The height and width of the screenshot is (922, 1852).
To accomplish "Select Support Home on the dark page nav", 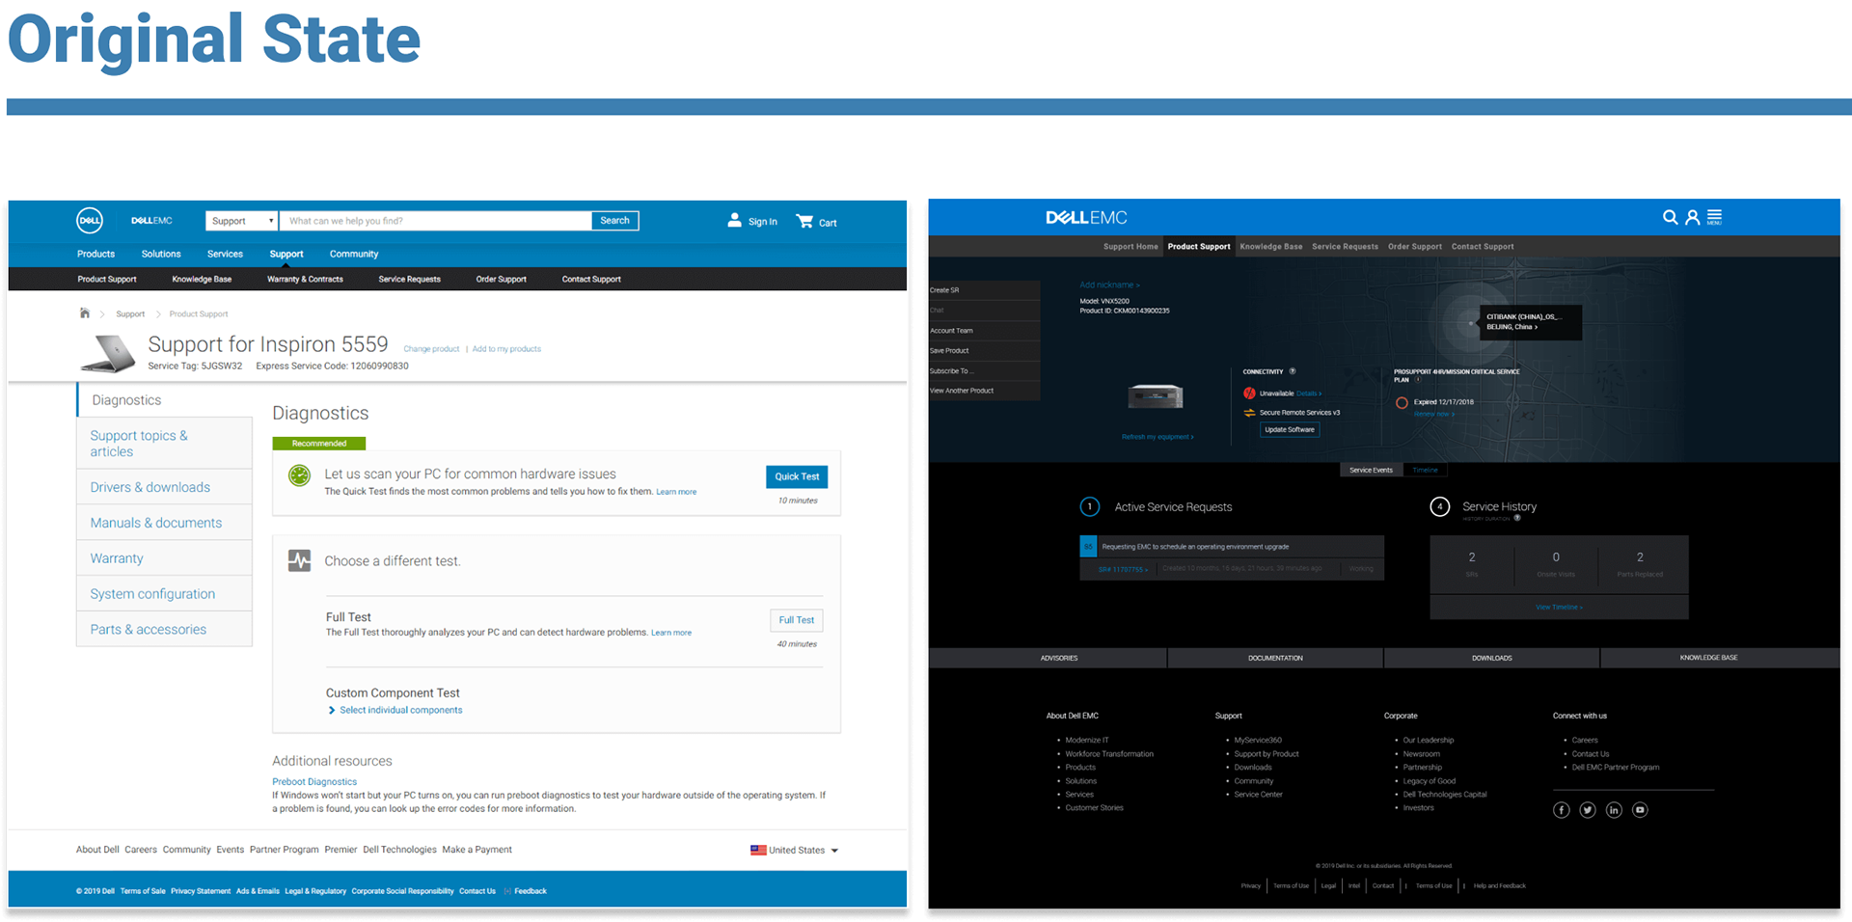I will point(1130,247).
